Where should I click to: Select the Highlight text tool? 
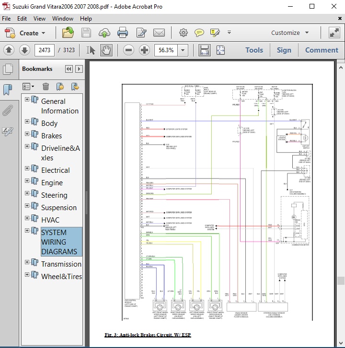pyautogui.click(x=215, y=33)
